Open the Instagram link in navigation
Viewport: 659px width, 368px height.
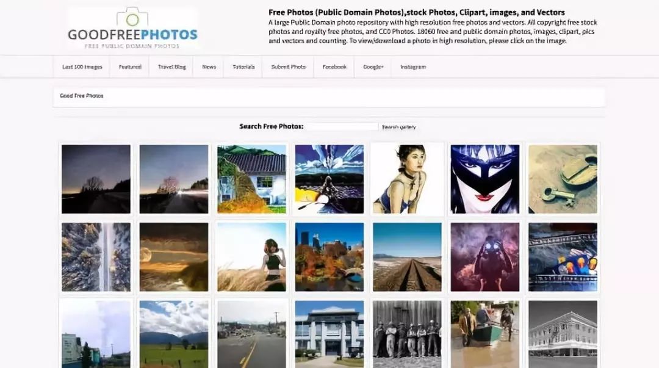412,67
